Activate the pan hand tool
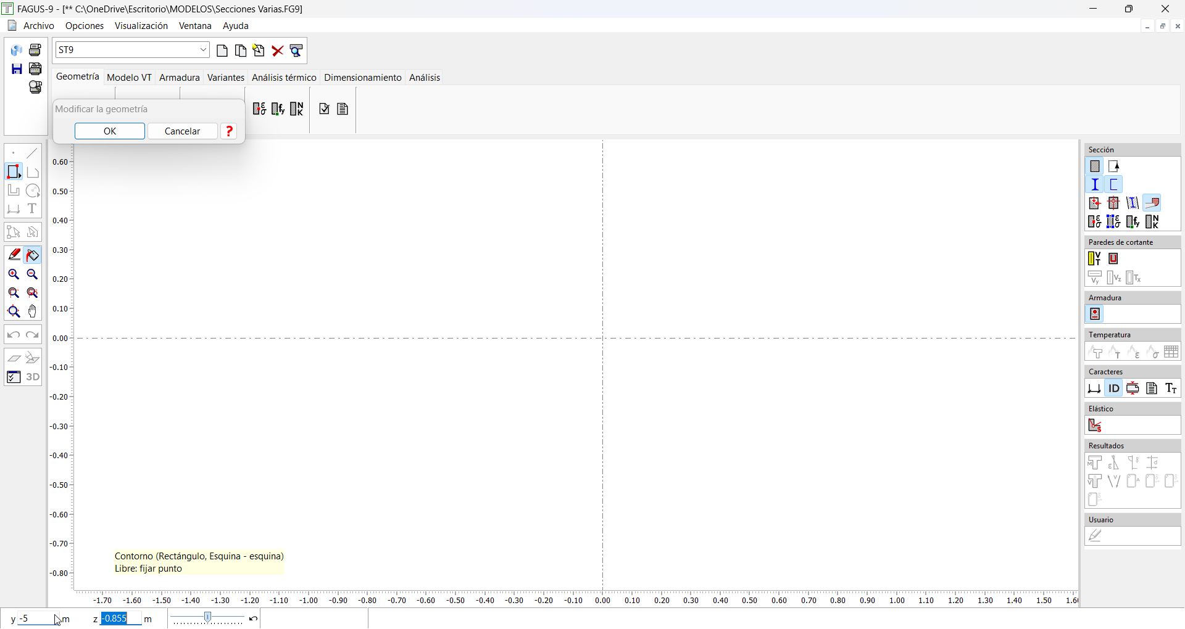The image size is (1185, 629). [x=33, y=312]
